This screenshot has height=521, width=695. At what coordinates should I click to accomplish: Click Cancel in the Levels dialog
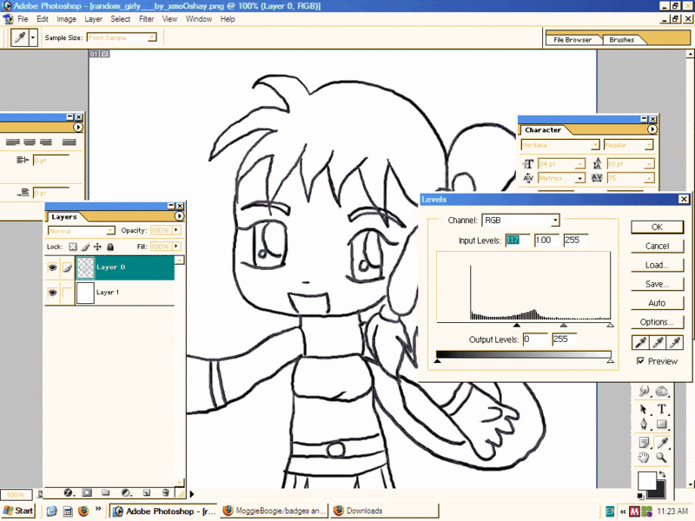pos(657,246)
